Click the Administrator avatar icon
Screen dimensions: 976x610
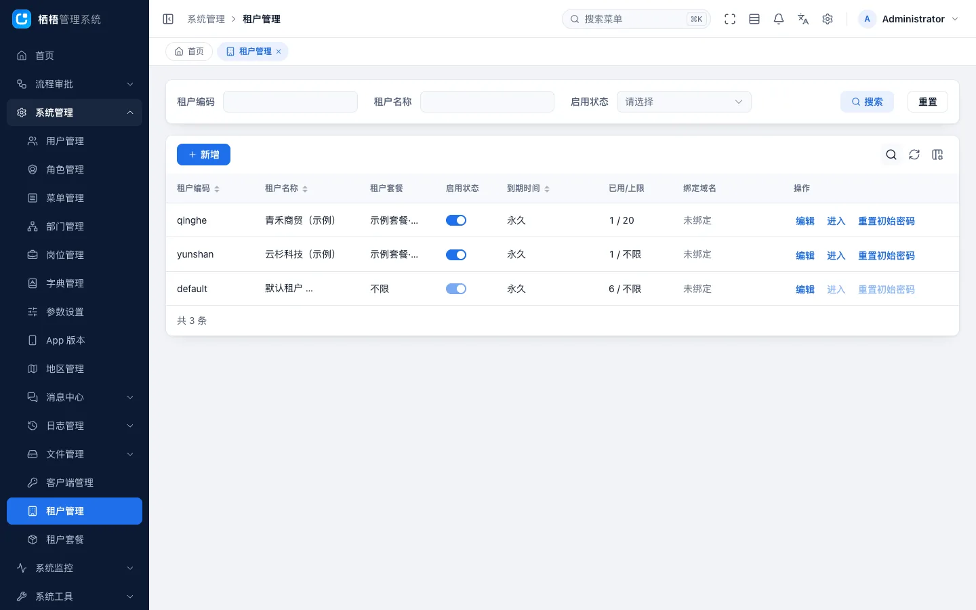point(867,19)
